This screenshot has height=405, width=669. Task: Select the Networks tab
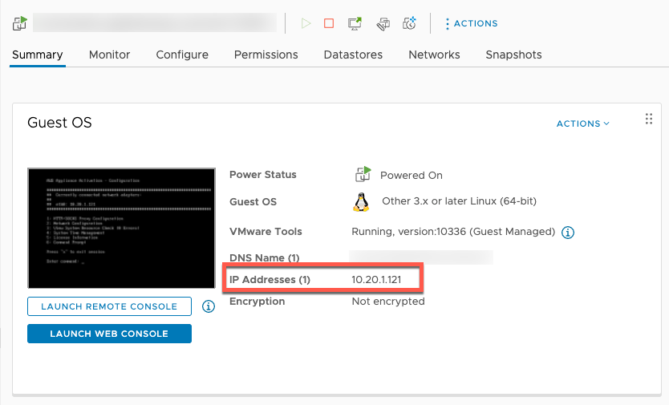point(434,55)
